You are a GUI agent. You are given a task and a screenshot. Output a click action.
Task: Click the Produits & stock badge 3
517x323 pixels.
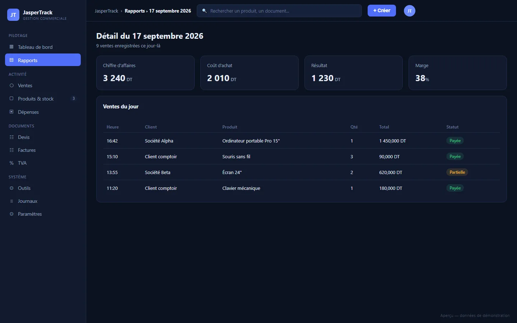(x=74, y=99)
